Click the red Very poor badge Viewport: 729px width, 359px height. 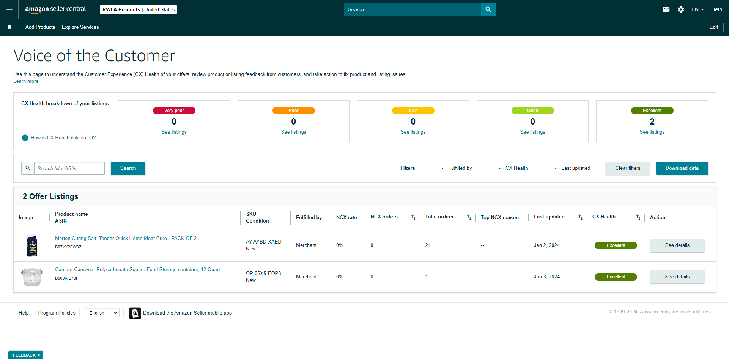pos(174,111)
